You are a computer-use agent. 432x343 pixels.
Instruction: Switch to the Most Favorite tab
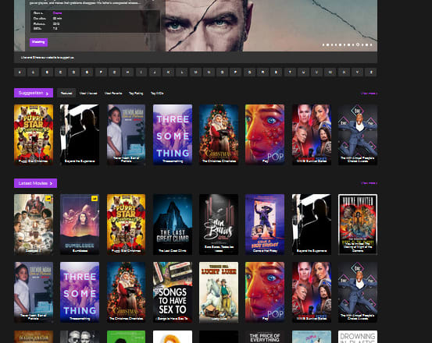coord(113,94)
